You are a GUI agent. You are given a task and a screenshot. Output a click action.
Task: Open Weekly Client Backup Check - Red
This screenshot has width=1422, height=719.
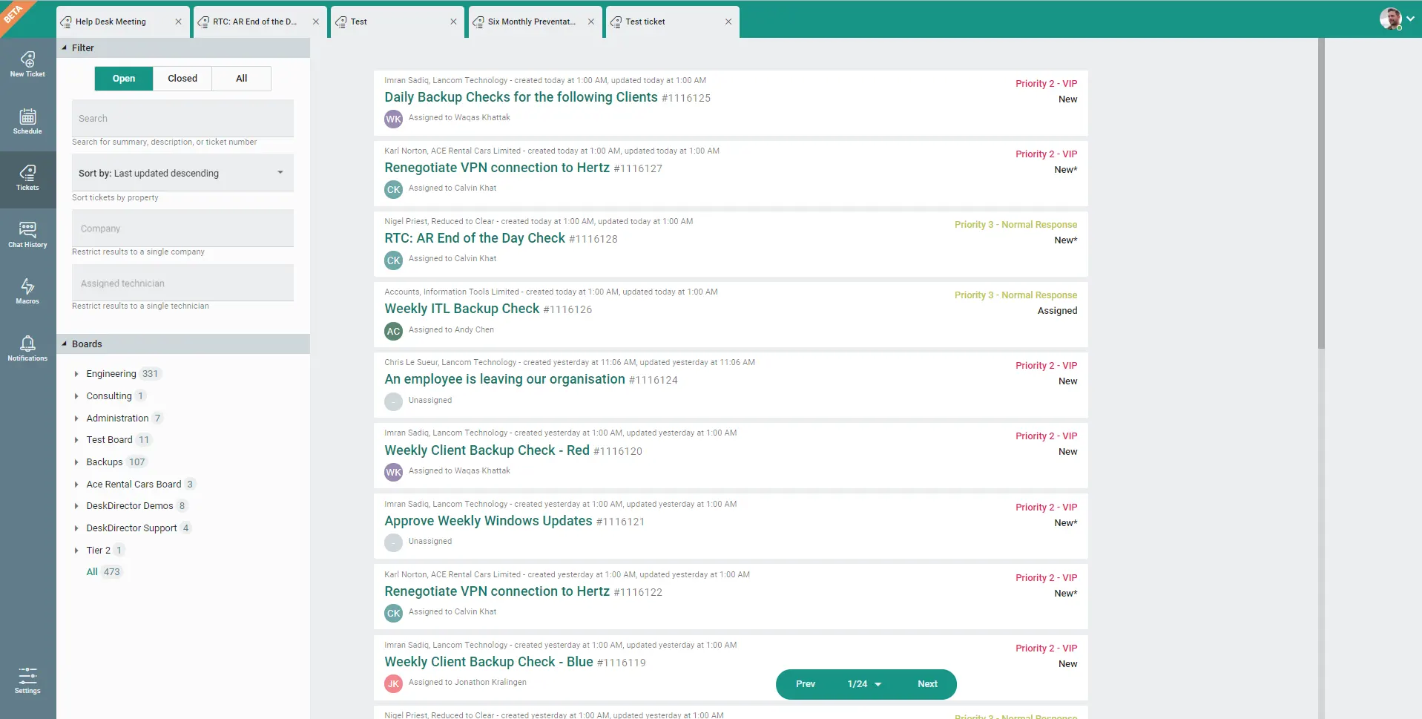(x=487, y=450)
